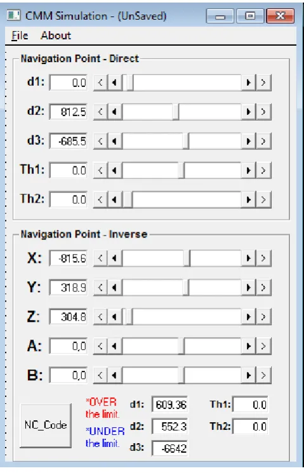Click the d1 value input field
The height and width of the screenshot is (473, 304).
[x=69, y=83]
